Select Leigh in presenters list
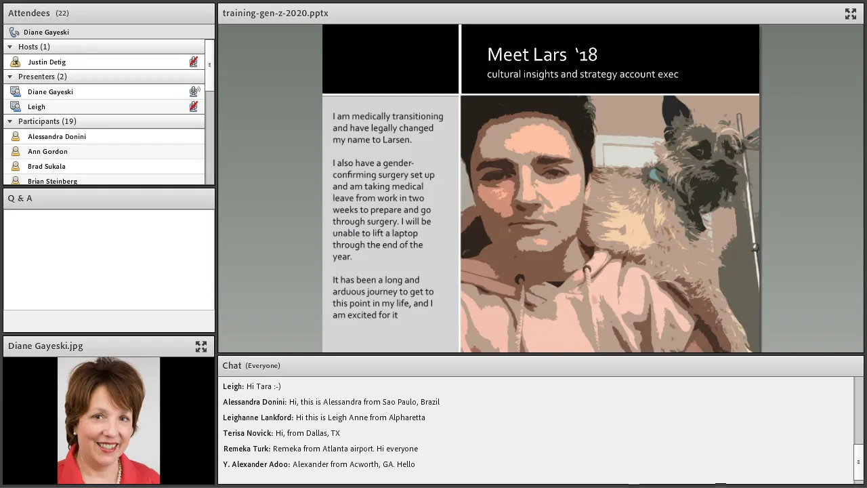The width and height of the screenshot is (867, 488). 104,106
